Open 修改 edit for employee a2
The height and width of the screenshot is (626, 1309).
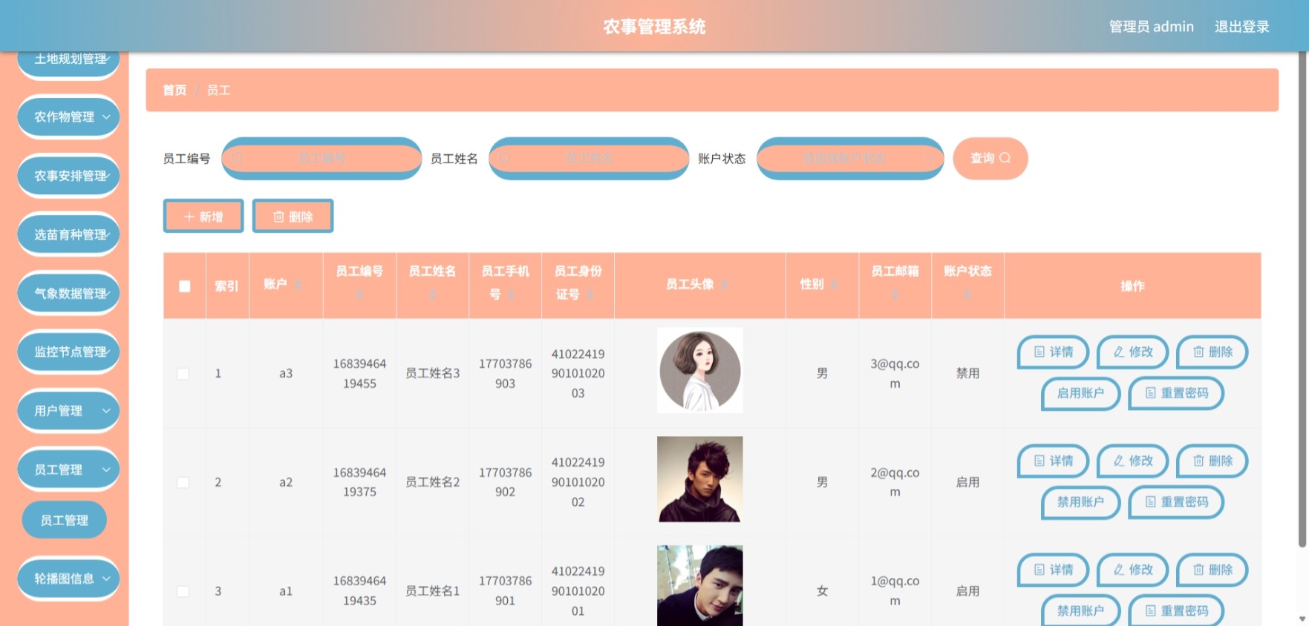1133,461
